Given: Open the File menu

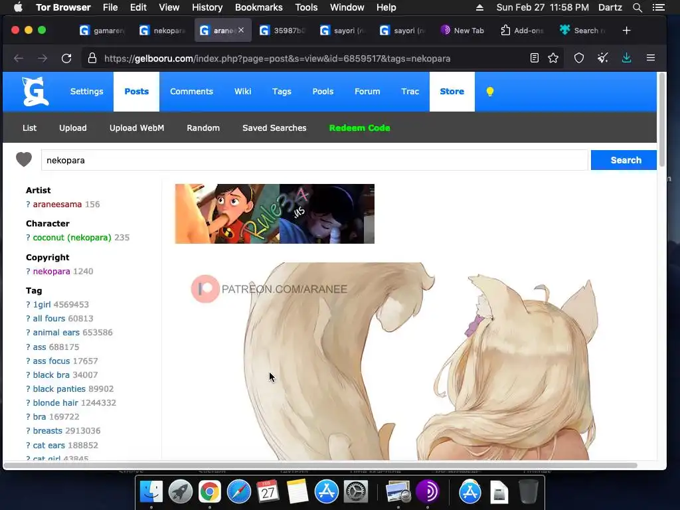Looking at the screenshot, I should (110, 7).
